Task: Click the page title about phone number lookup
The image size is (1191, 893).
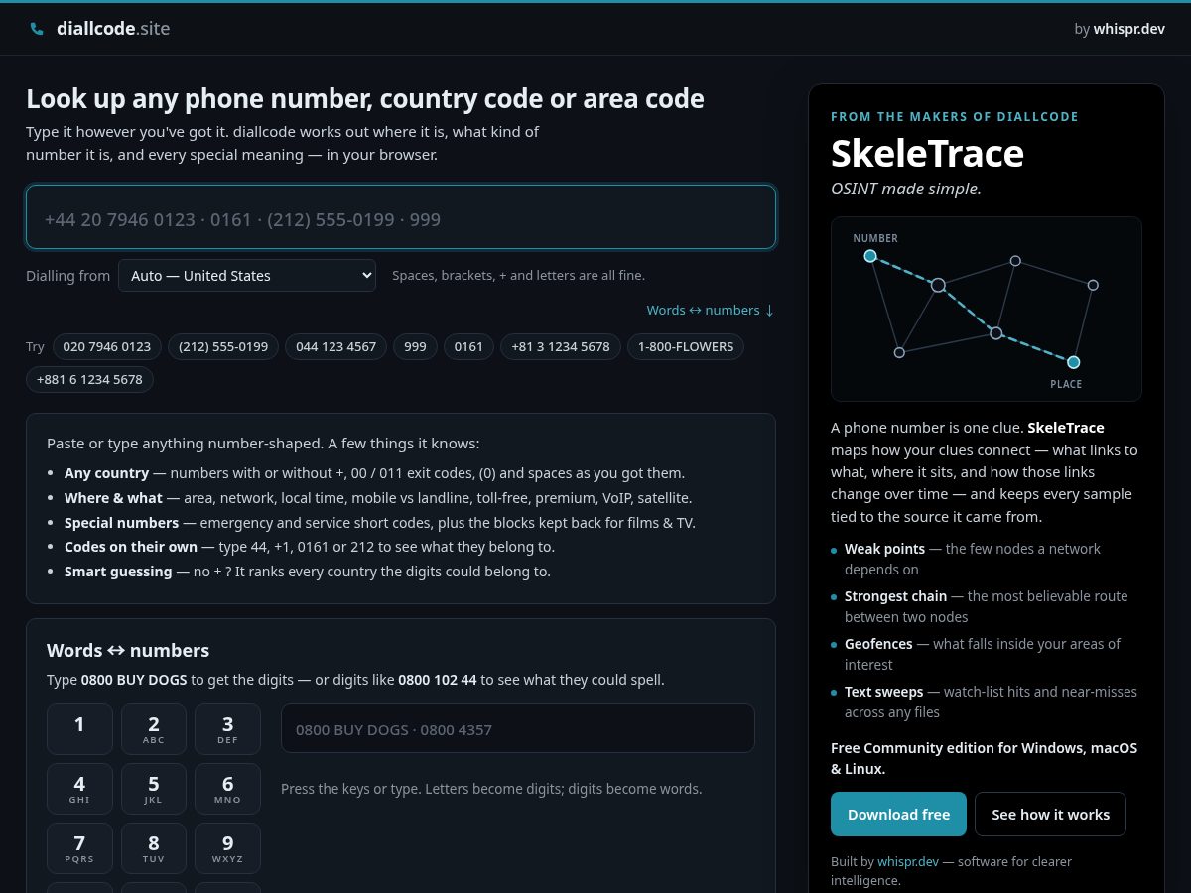Action: 365,99
